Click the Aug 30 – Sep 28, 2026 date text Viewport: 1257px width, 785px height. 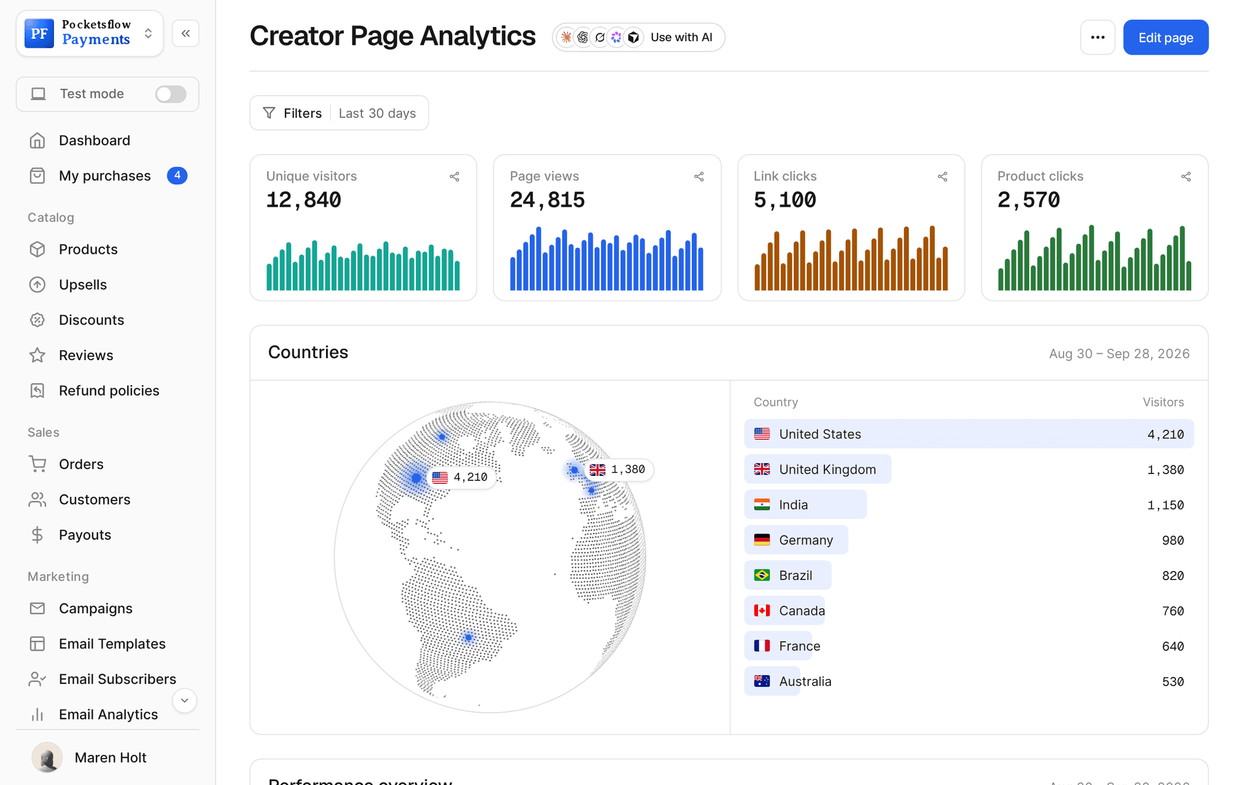1119,354
